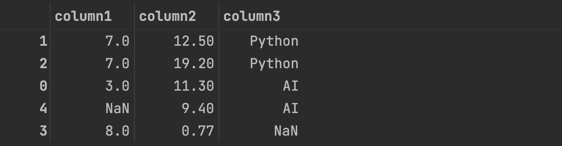This screenshot has width=562, height=146.
Task: Select row index 2
Action: pyautogui.click(x=43, y=63)
